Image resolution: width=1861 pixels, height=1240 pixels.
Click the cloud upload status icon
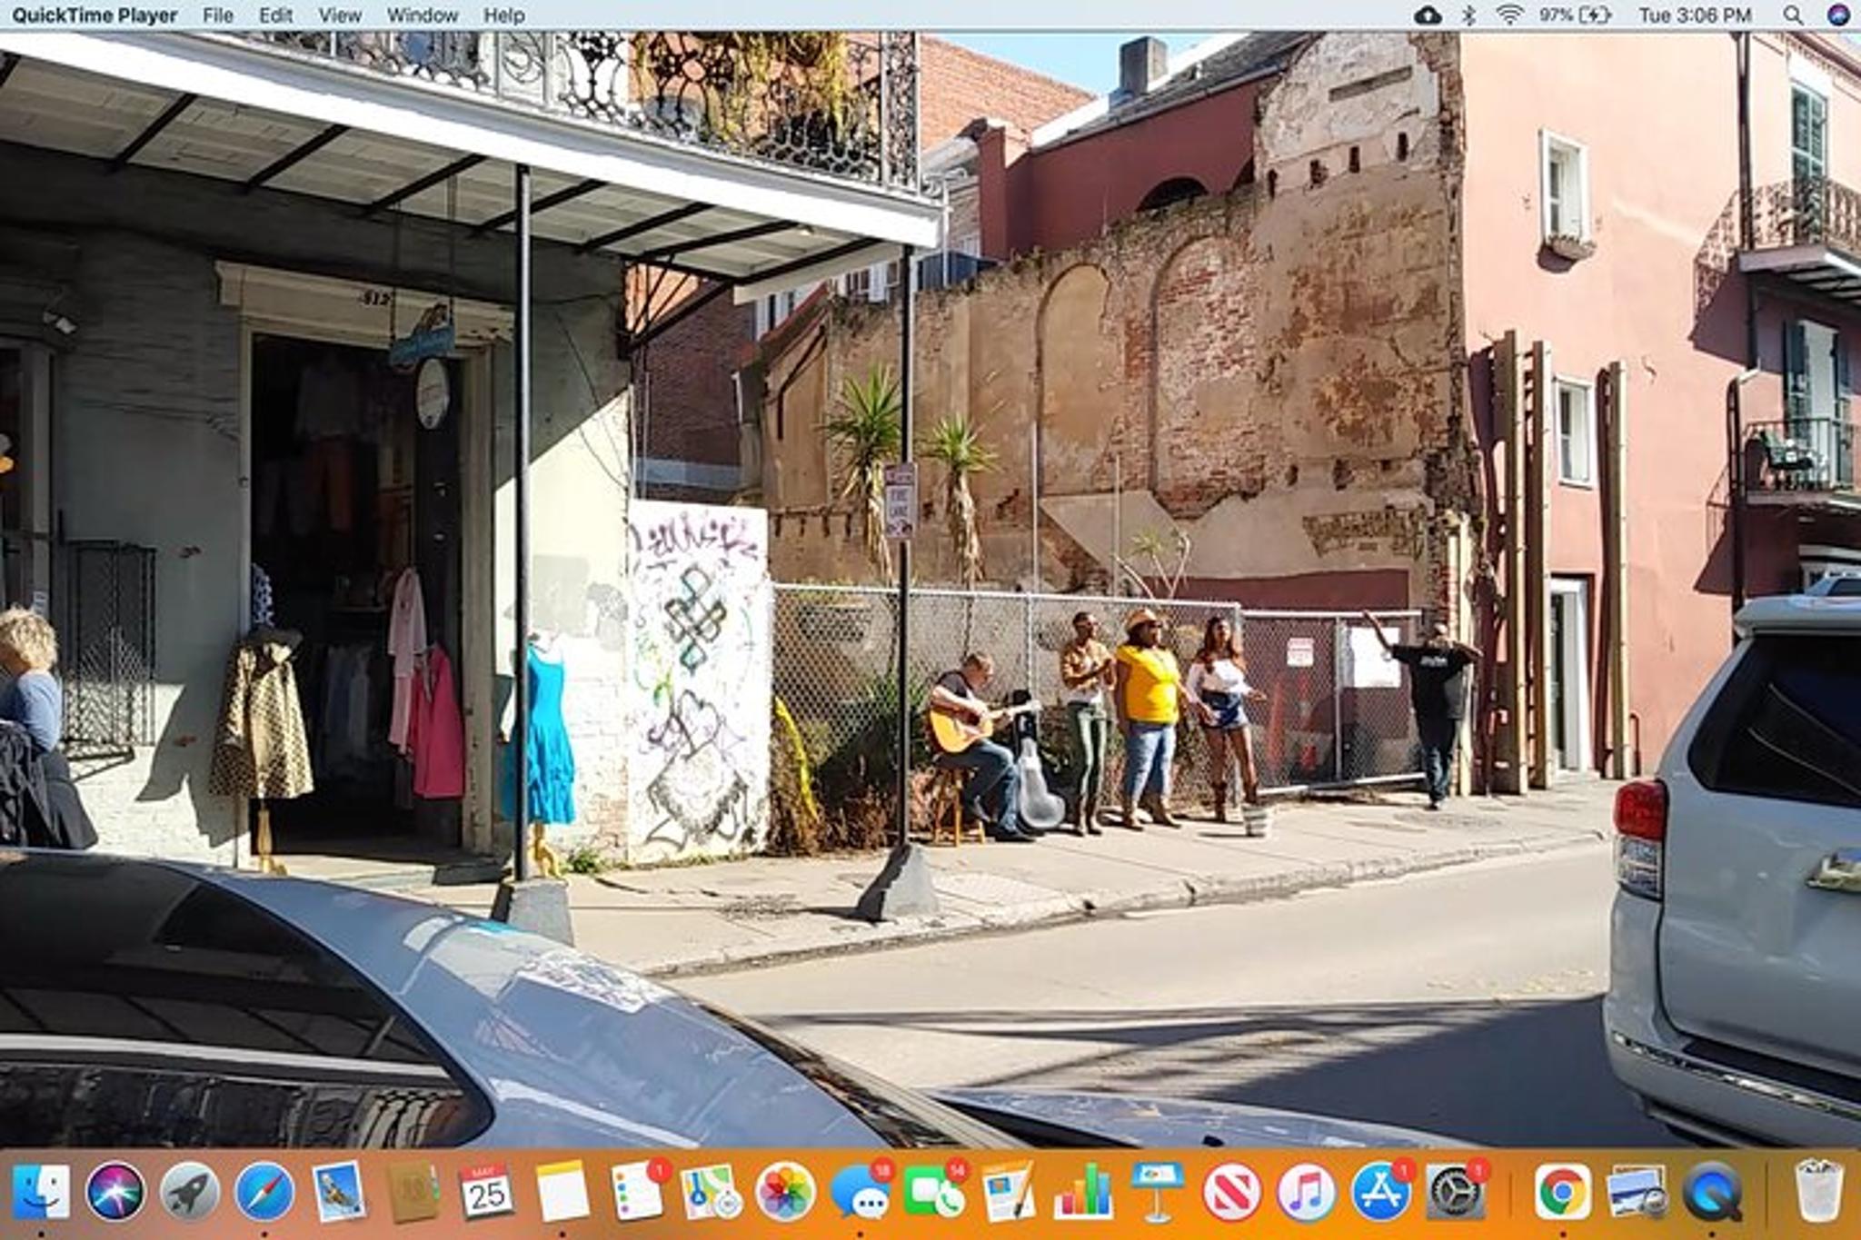[1428, 15]
